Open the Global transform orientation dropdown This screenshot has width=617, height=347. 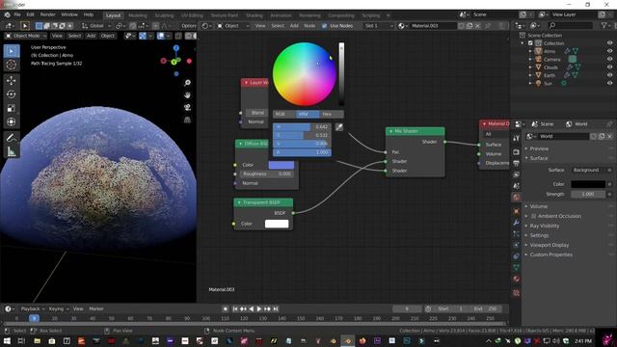[x=96, y=26]
